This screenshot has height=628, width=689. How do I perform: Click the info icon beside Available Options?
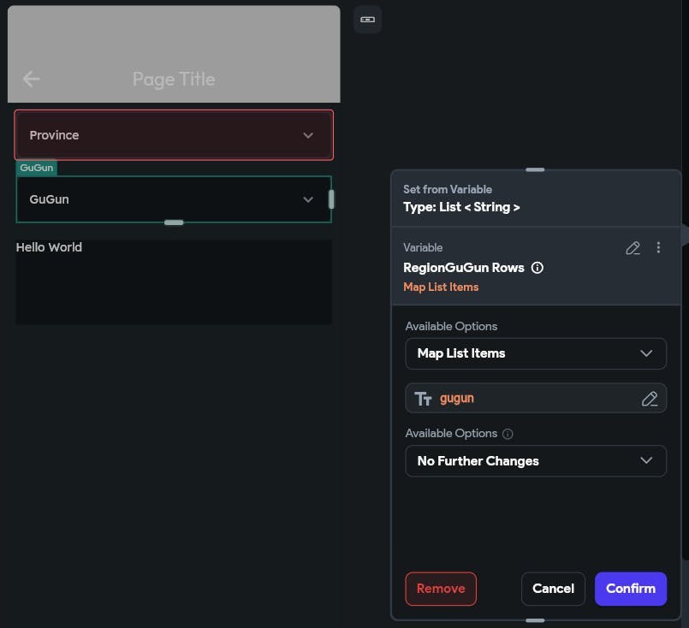[508, 434]
